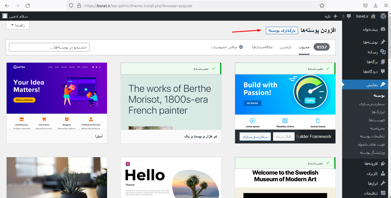This screenshot has width=391, height=198.
Task: Select the محبوب popular tab
Action: click(x=304, y=47)
